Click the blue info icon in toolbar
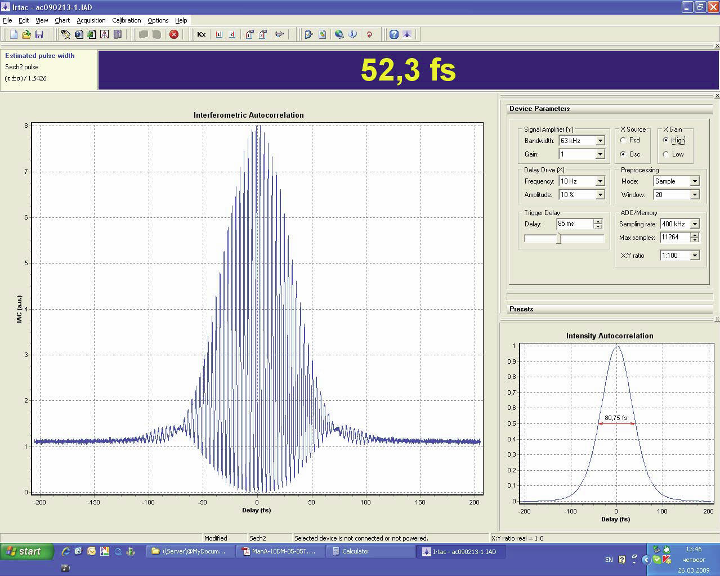The image size is (720, 576). [x=352, y=34]
